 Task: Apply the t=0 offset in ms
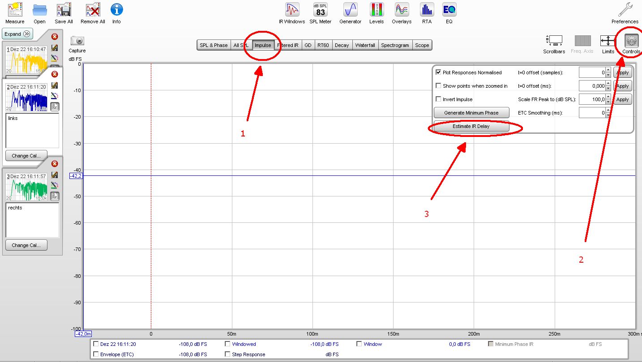pyautogui.click(x=622, y=86)
